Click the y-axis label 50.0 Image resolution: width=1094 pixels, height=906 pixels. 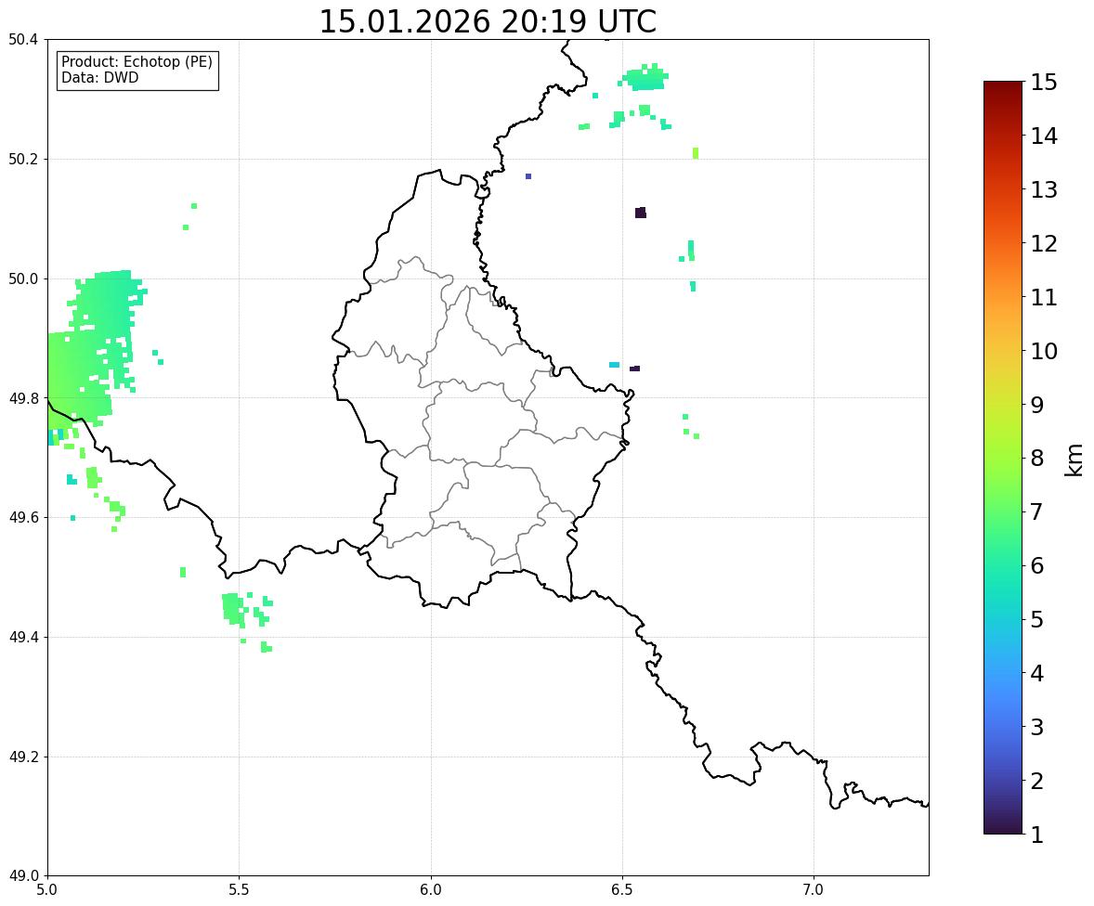click(23, 279)
